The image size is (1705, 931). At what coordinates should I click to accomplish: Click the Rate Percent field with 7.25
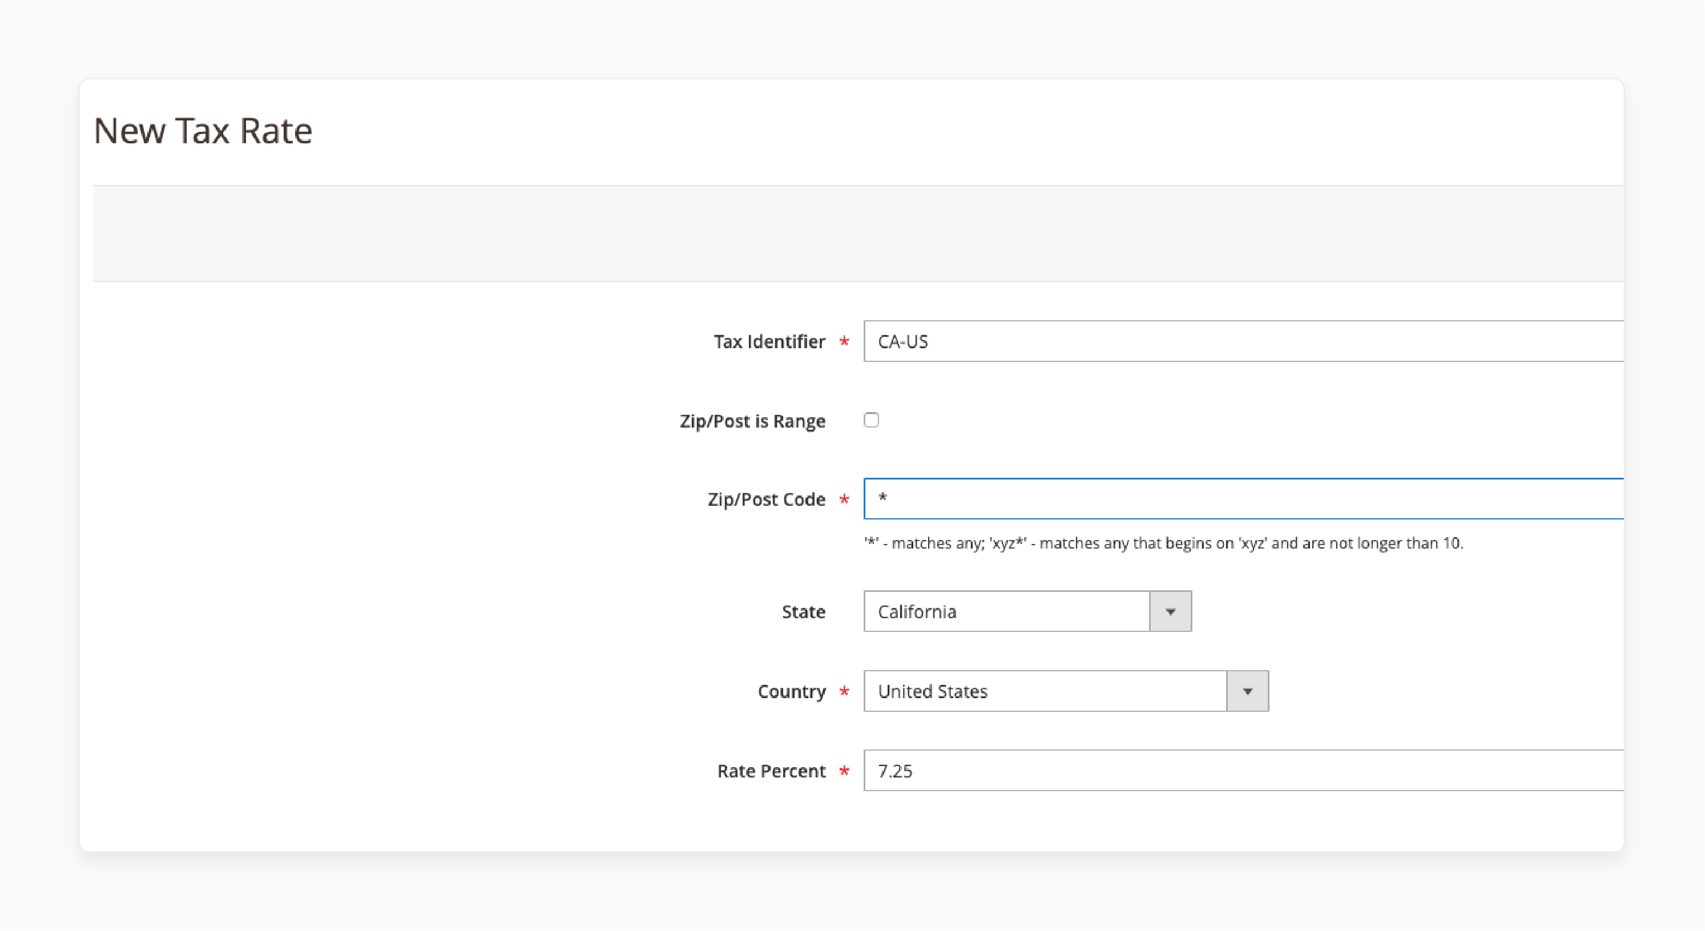[x=1244, y=770]
